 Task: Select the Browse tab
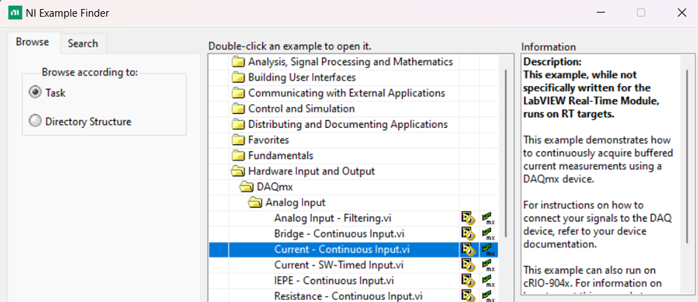[x=33, y=43]
